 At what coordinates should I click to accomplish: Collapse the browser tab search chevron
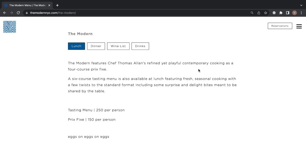point(302,5)
